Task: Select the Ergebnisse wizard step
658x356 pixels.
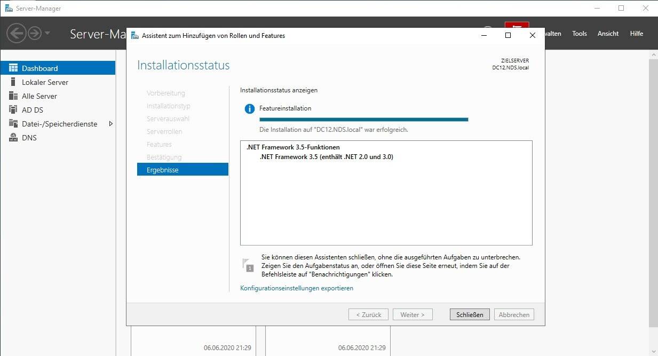Action: click(183, 170)
